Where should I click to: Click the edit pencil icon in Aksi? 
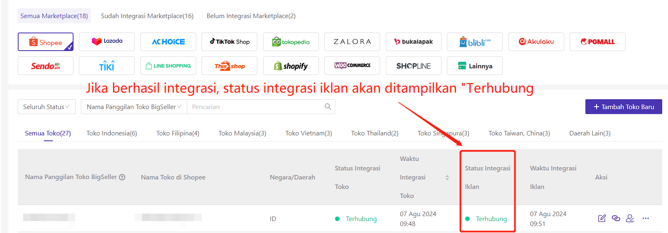(x=602, y=218)
